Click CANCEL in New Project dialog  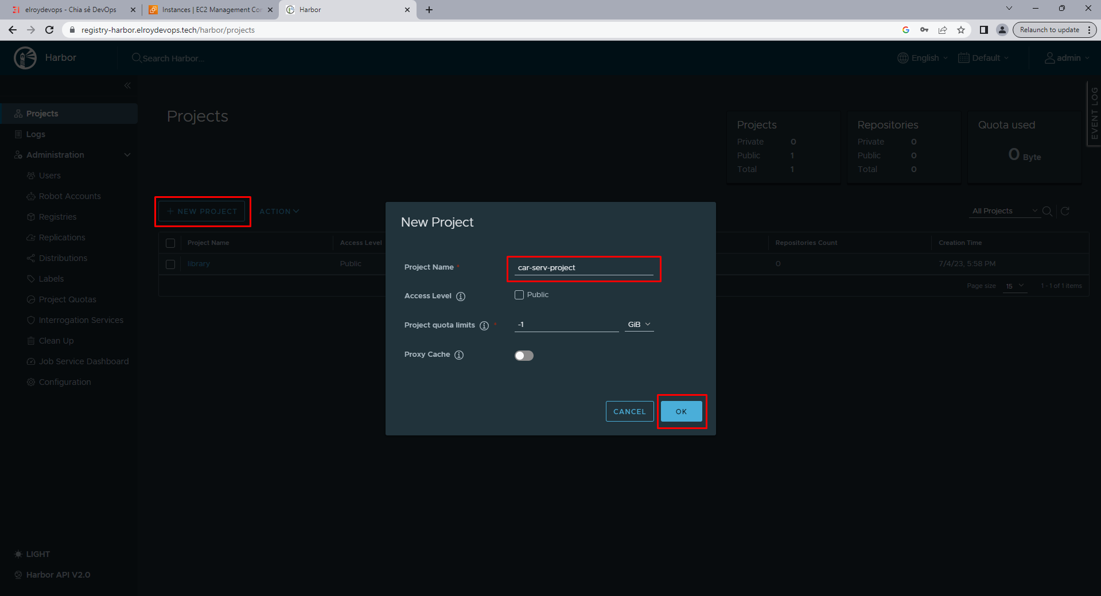pos(629,411)
